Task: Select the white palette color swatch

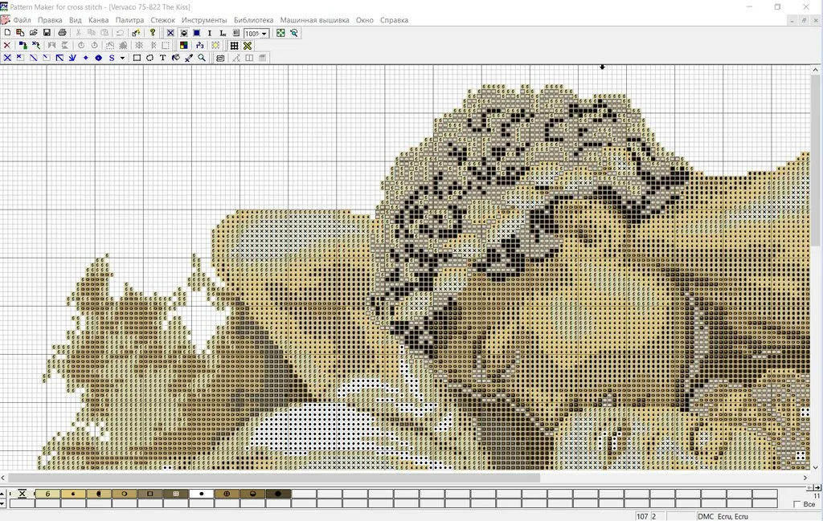Action: (x=201, y=494)
